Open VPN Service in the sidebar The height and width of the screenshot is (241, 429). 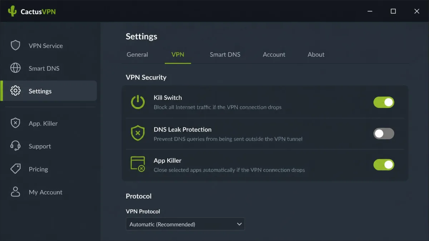pos(49,46)
